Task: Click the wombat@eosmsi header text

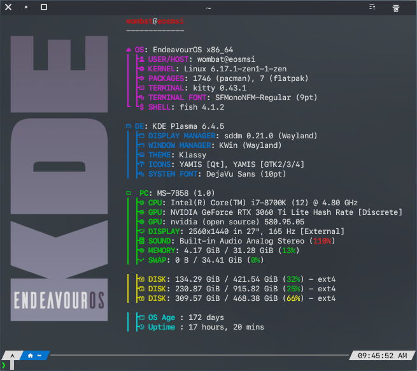Action: pos(155,20)
